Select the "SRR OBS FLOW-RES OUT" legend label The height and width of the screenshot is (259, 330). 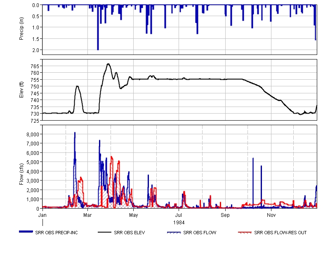[280, 233]
